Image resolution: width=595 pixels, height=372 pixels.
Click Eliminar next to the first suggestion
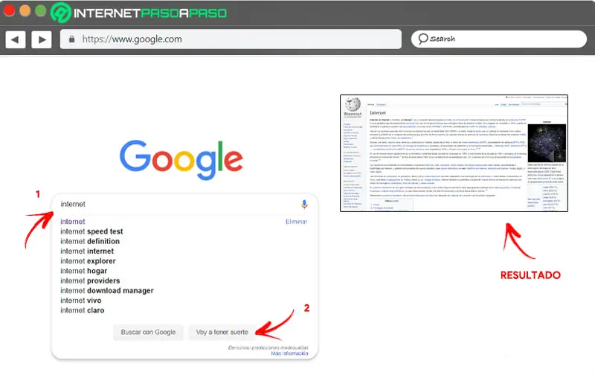pos(296,222)
